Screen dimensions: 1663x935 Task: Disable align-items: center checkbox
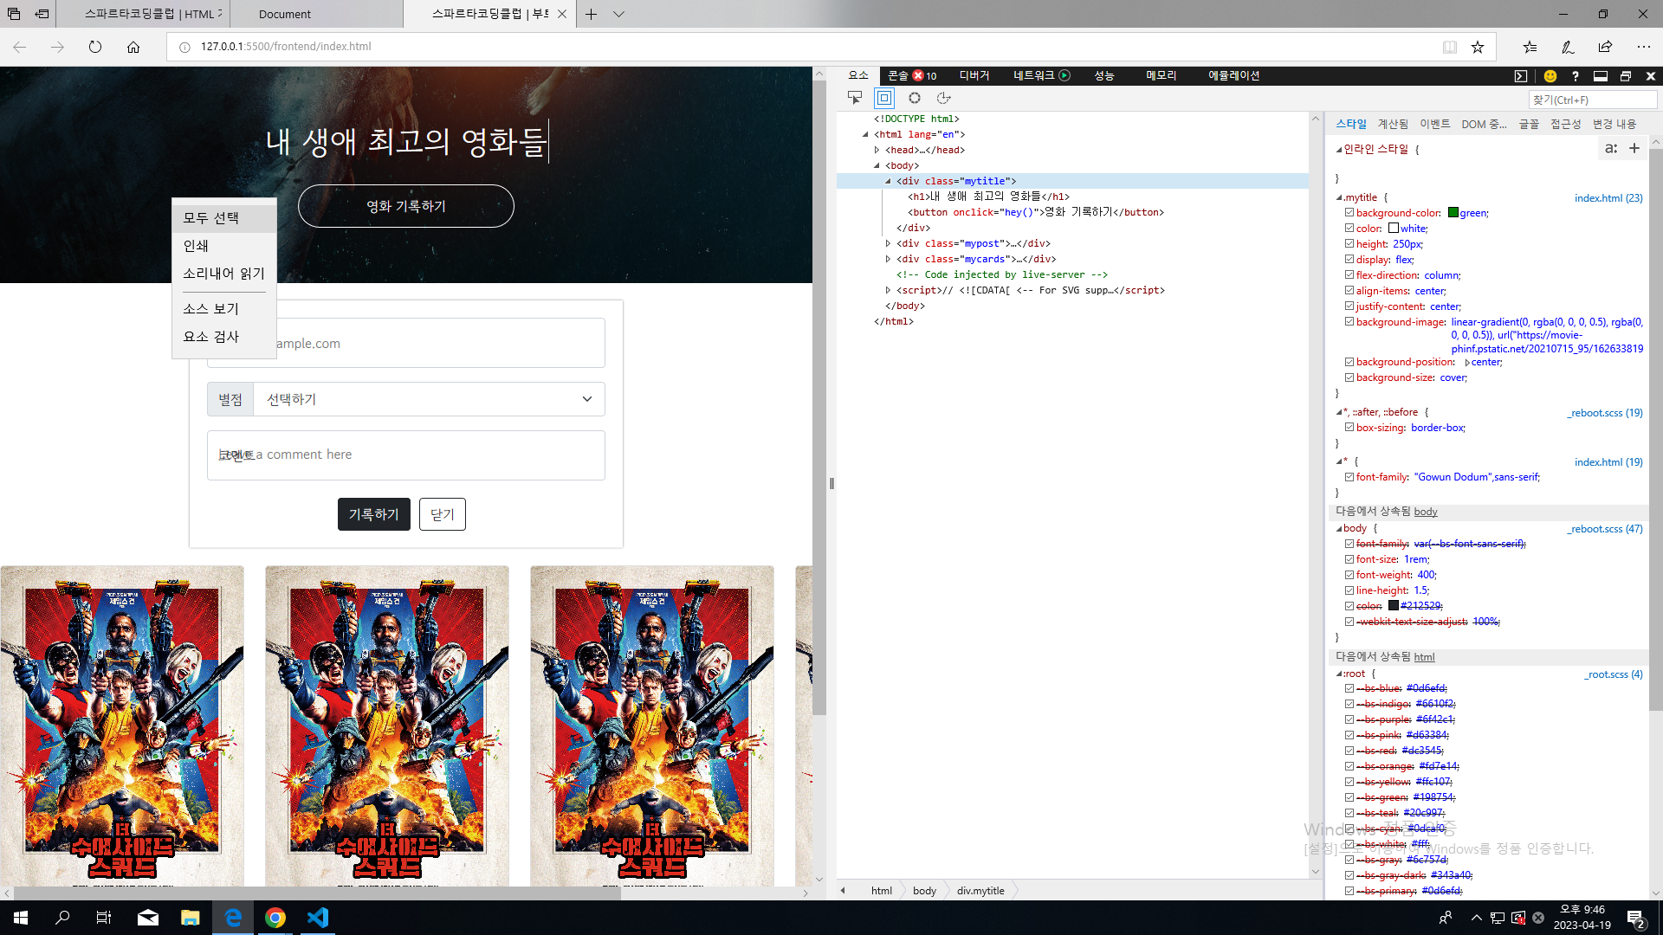click(1349, 291)
